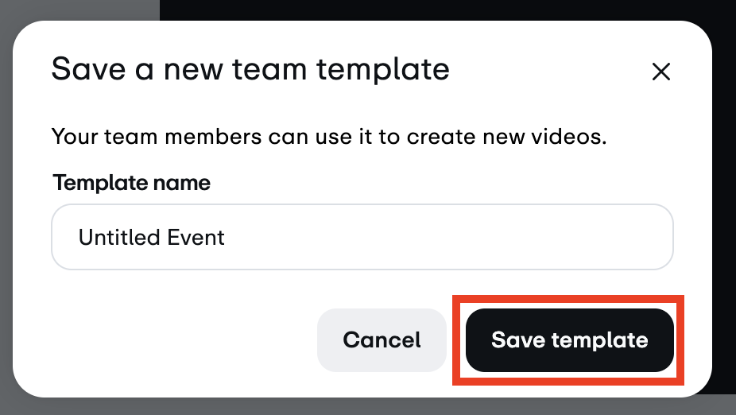Choose Cancel to discard the template
Viewport: 736px width, 415px height.
point(382,340)
